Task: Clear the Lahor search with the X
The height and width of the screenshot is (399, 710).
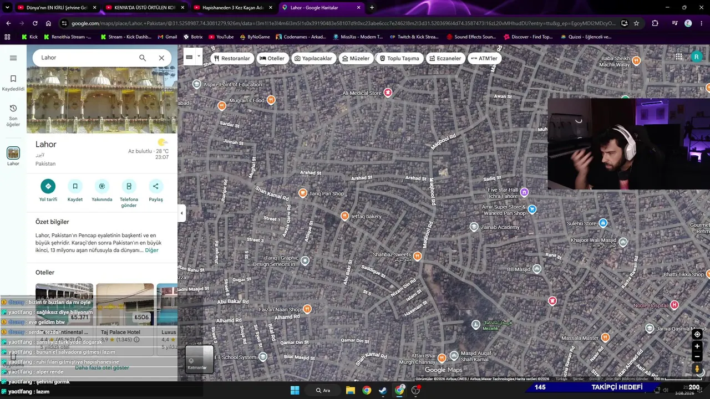Action: click(161, 58)
